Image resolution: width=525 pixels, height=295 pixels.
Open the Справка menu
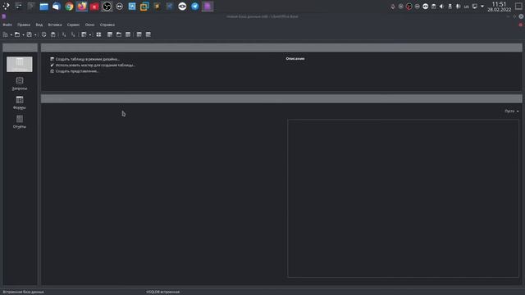pyautogui.click(x=107, y=25)
